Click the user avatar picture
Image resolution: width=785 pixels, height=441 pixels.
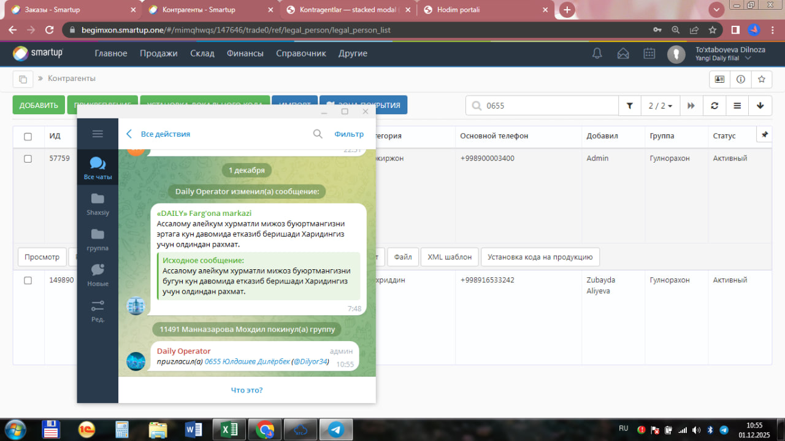click(x=676, y=54)
